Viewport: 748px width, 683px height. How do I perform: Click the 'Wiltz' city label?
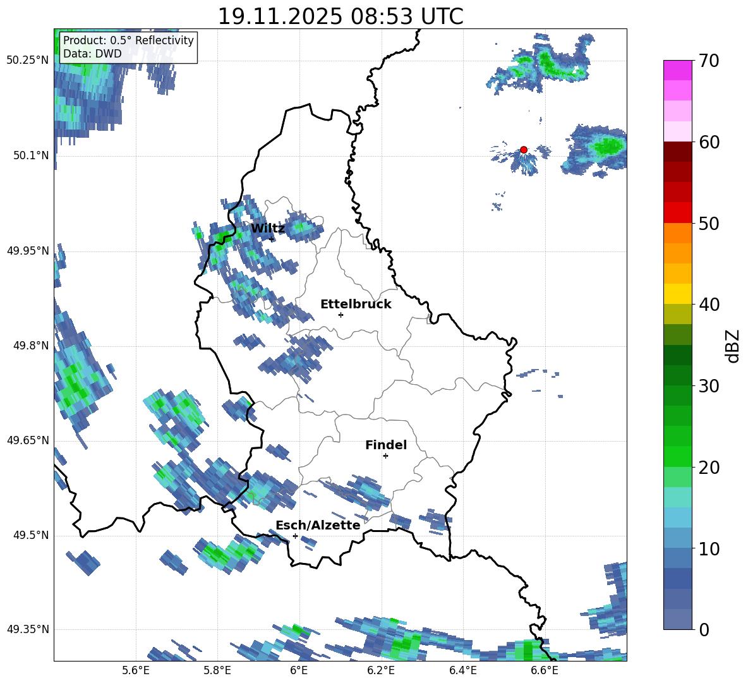point(268,229)
